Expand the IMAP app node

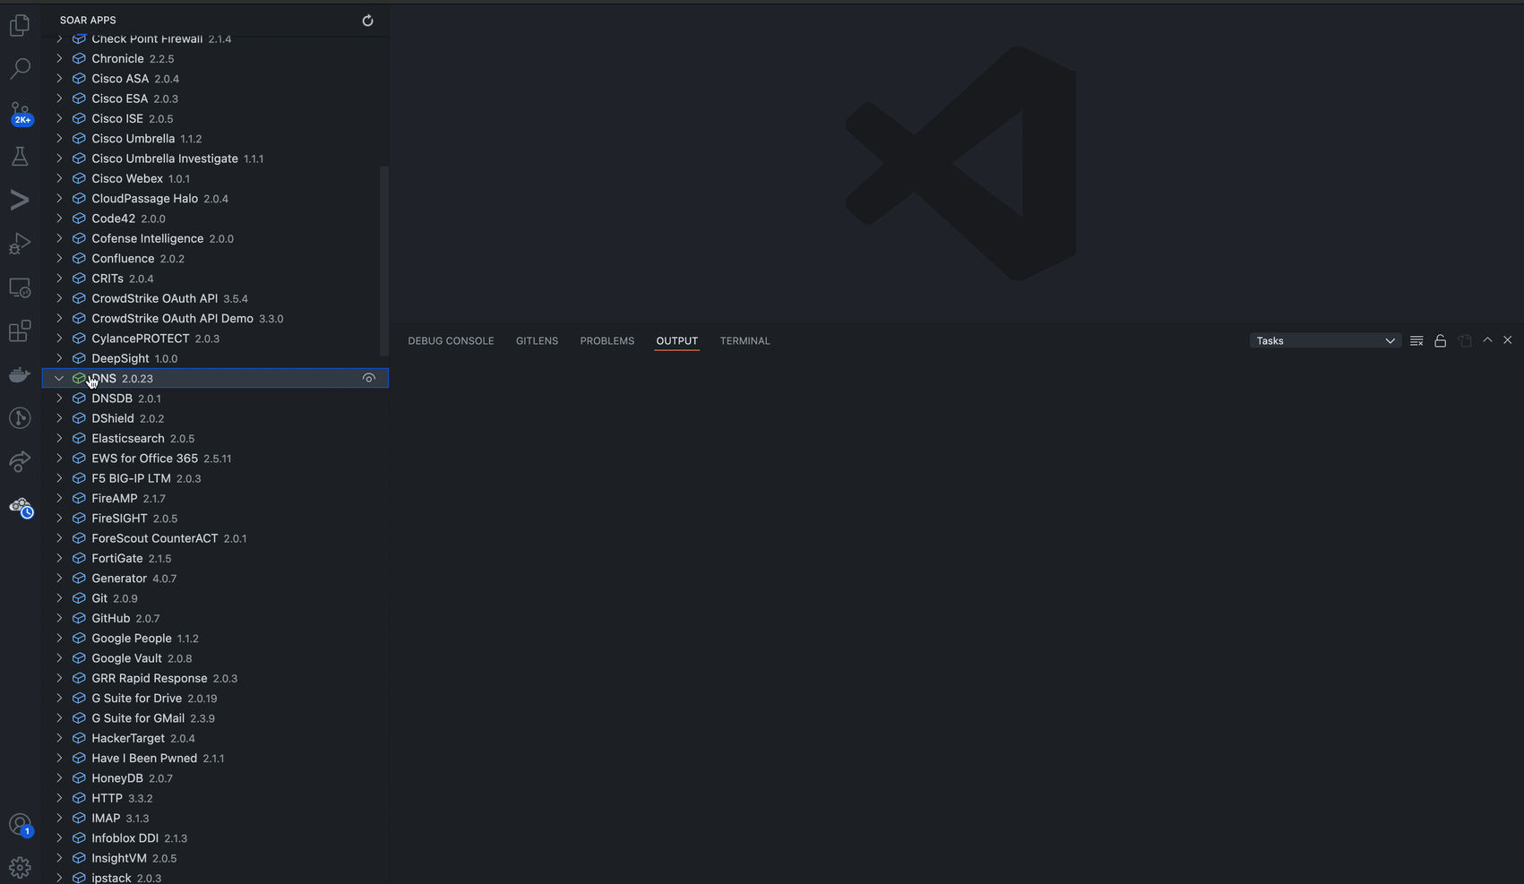tap(59, 818)
